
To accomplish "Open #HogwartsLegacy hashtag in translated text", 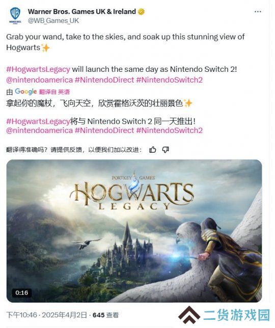I will pyautogui.click(x=38, y=121).
